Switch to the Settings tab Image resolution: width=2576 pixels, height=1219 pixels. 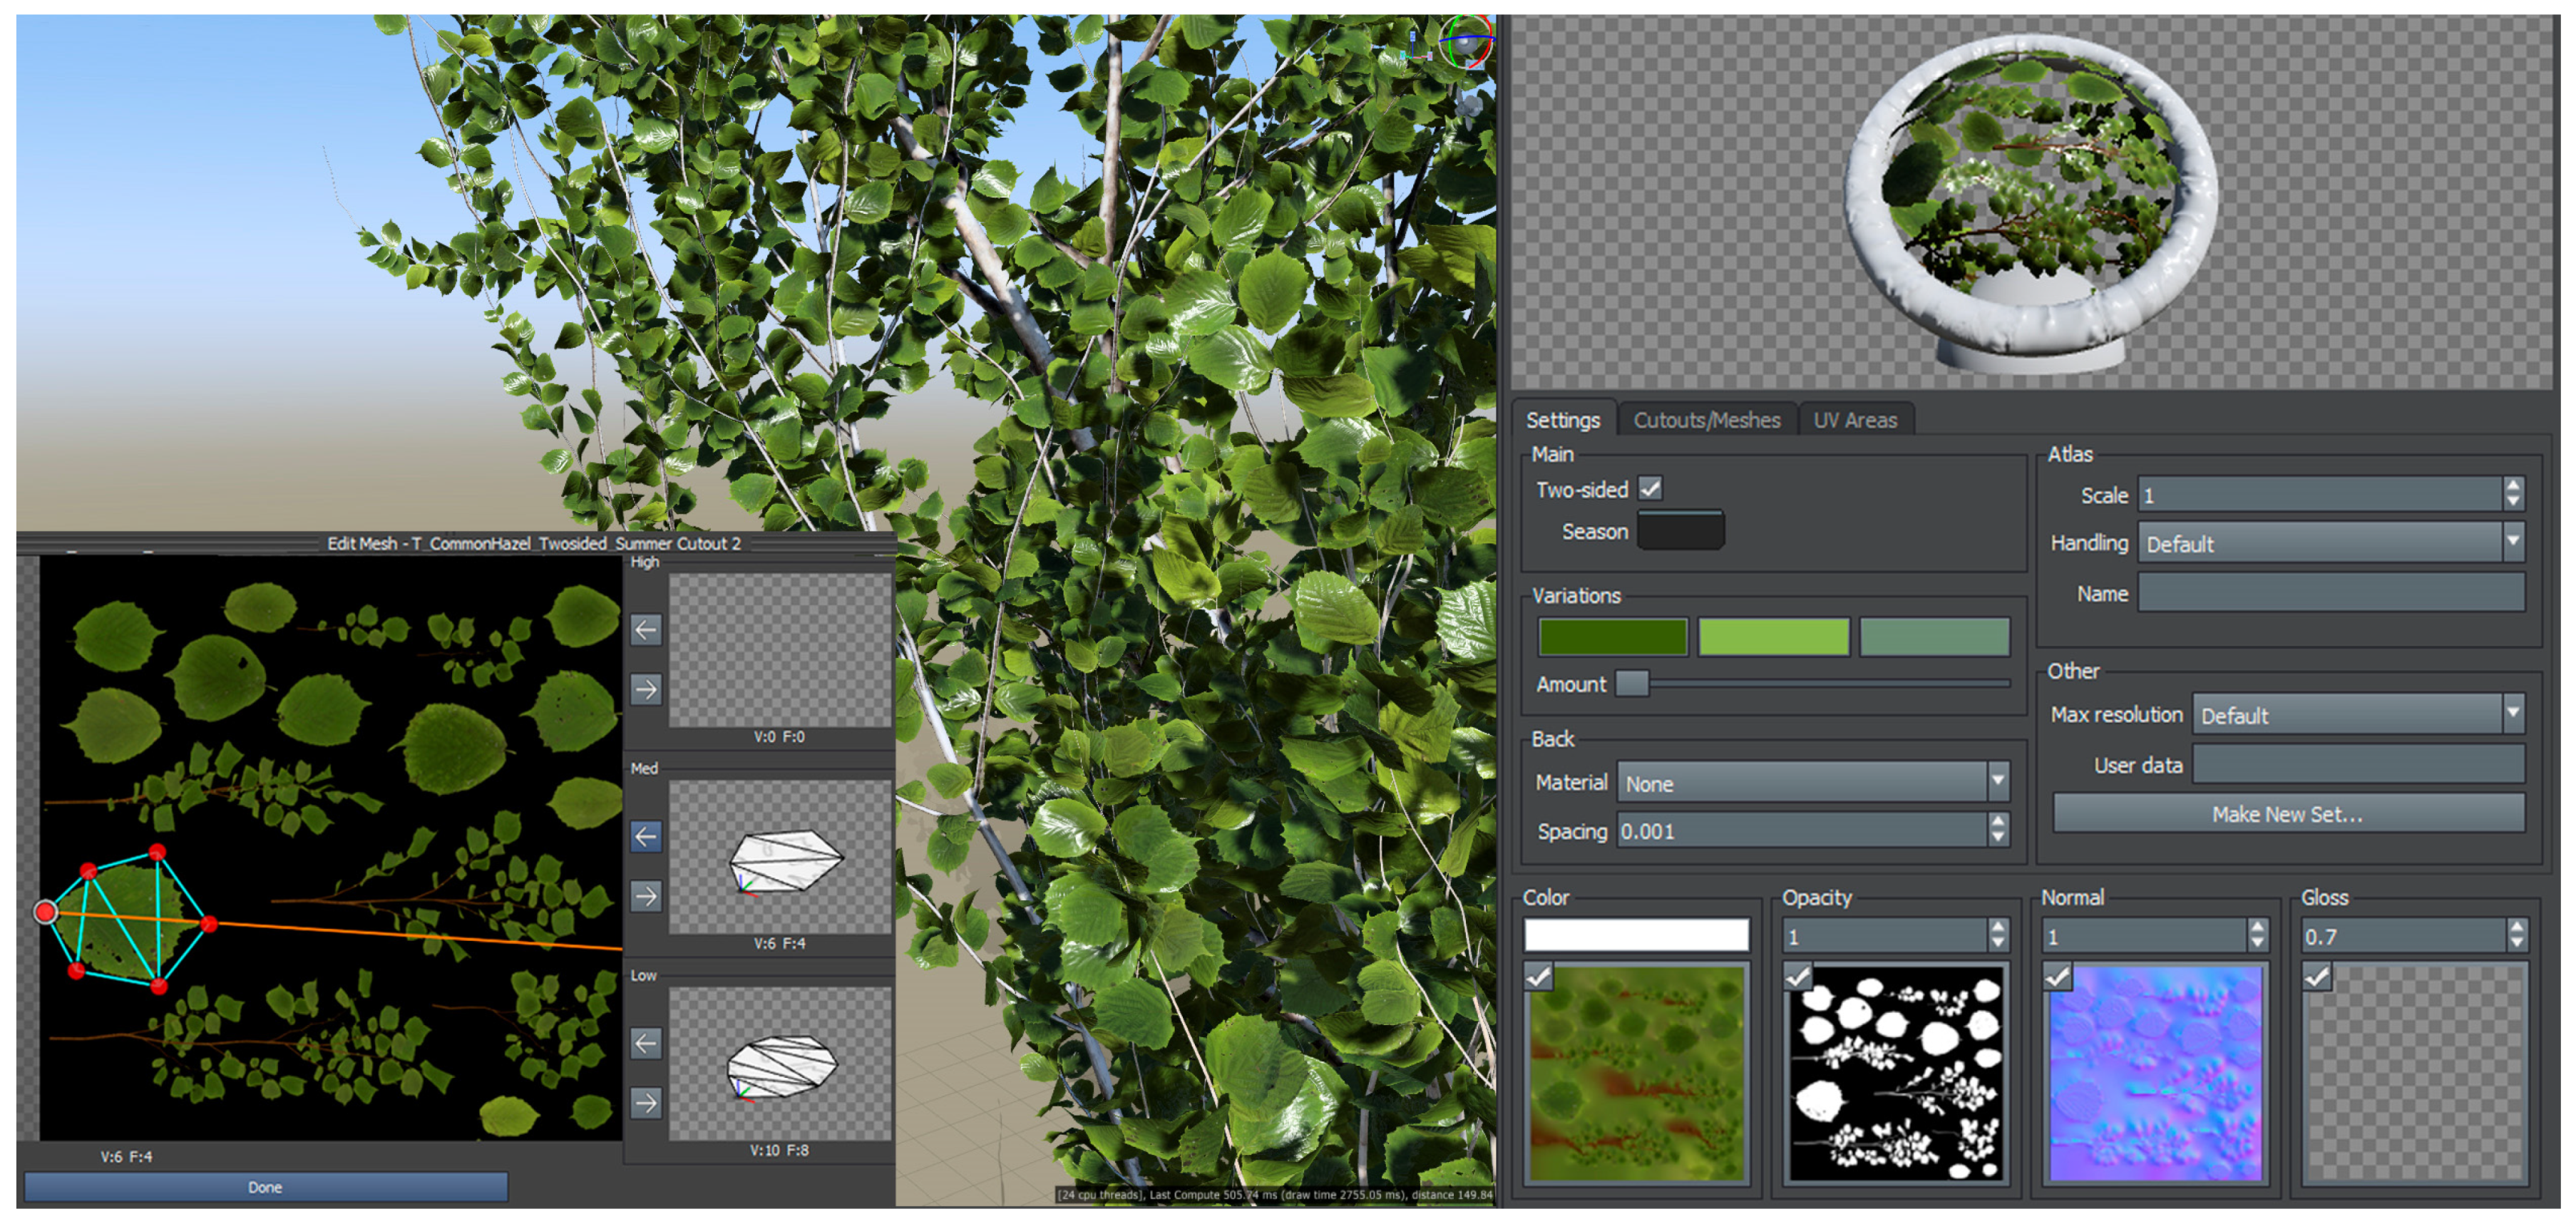click(x=1563, y=420)
